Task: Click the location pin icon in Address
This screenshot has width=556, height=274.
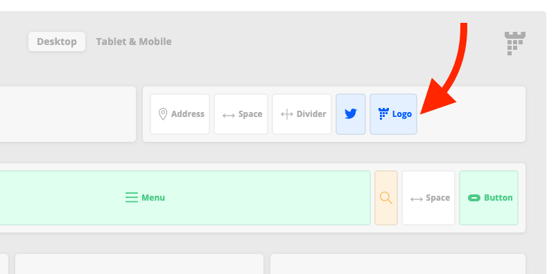Action: click(163, 114)
